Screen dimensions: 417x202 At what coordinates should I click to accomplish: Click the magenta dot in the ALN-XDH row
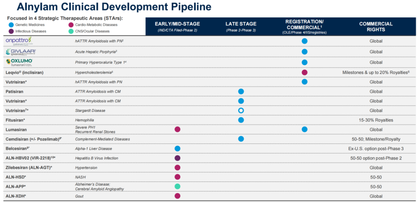[178, 196]
